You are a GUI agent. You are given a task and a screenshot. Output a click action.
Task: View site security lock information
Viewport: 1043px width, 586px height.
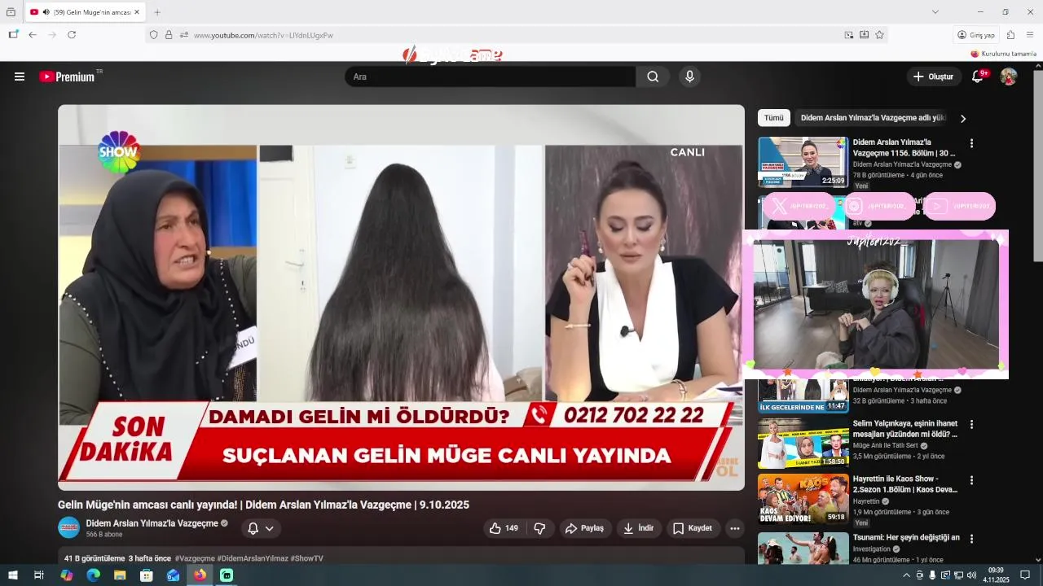(x=169, y=35)
